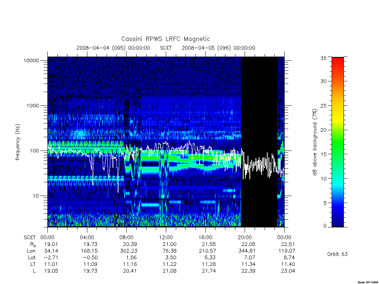Click the 'frequency (Hz)' axis label
Image resolution: width=379 pixels, height=284 pixels.
pyautogui.click(x=18, y=142)
